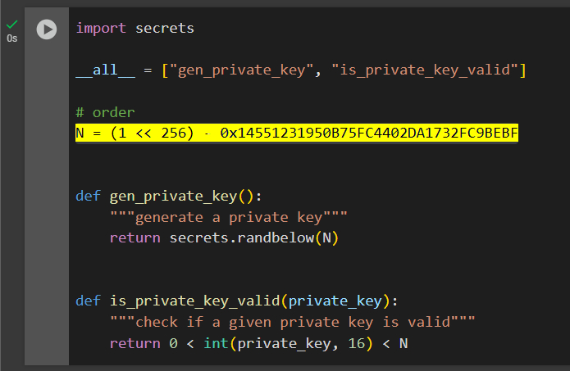Click the (1 << 256) expression

(152, 133)
